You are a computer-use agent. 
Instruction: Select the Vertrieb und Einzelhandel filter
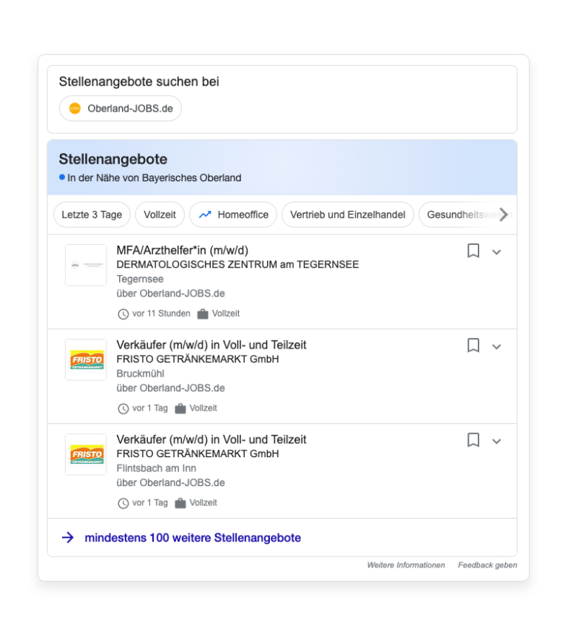pyautogui.click(x=348, y=215)
